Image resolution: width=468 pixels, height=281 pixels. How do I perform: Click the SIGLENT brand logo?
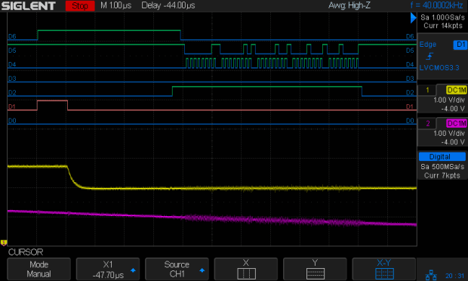click(x=29, y=6)
